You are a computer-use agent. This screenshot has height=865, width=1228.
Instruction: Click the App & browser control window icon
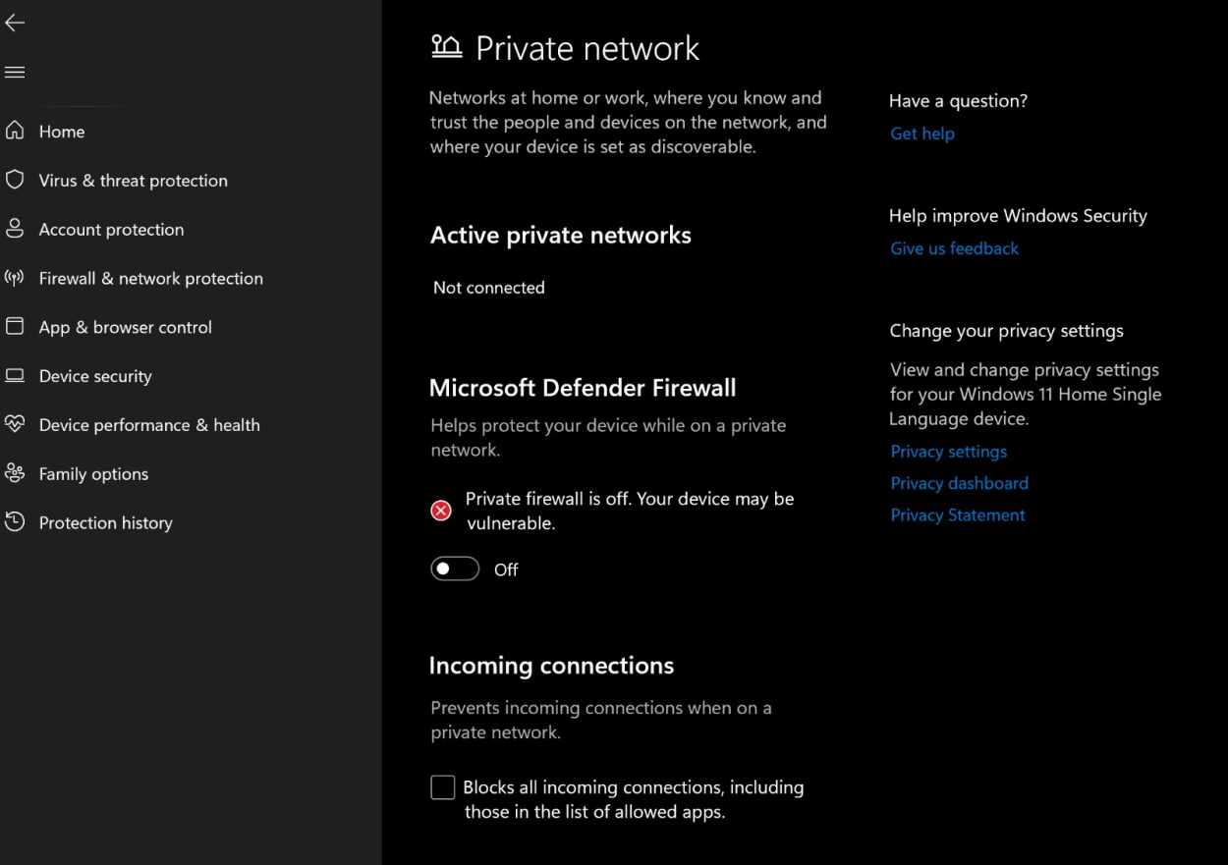click(x=15, y=327)
